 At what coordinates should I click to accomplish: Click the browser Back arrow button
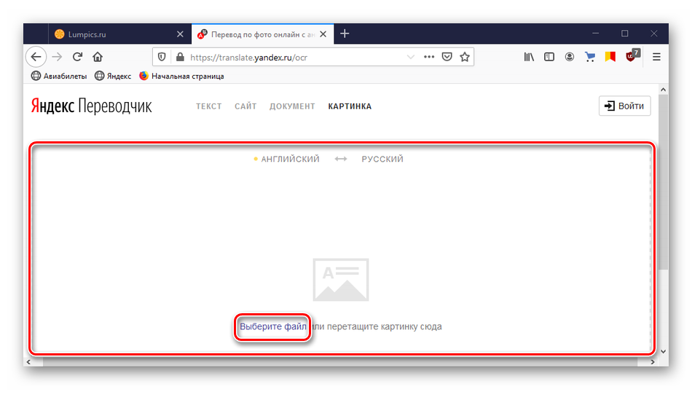click(36, 57)
